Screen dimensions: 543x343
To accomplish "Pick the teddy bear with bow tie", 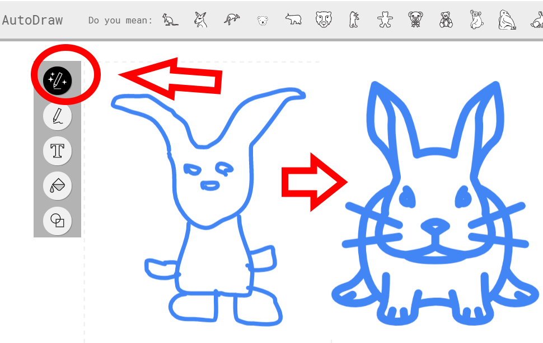I will (415, 20).
